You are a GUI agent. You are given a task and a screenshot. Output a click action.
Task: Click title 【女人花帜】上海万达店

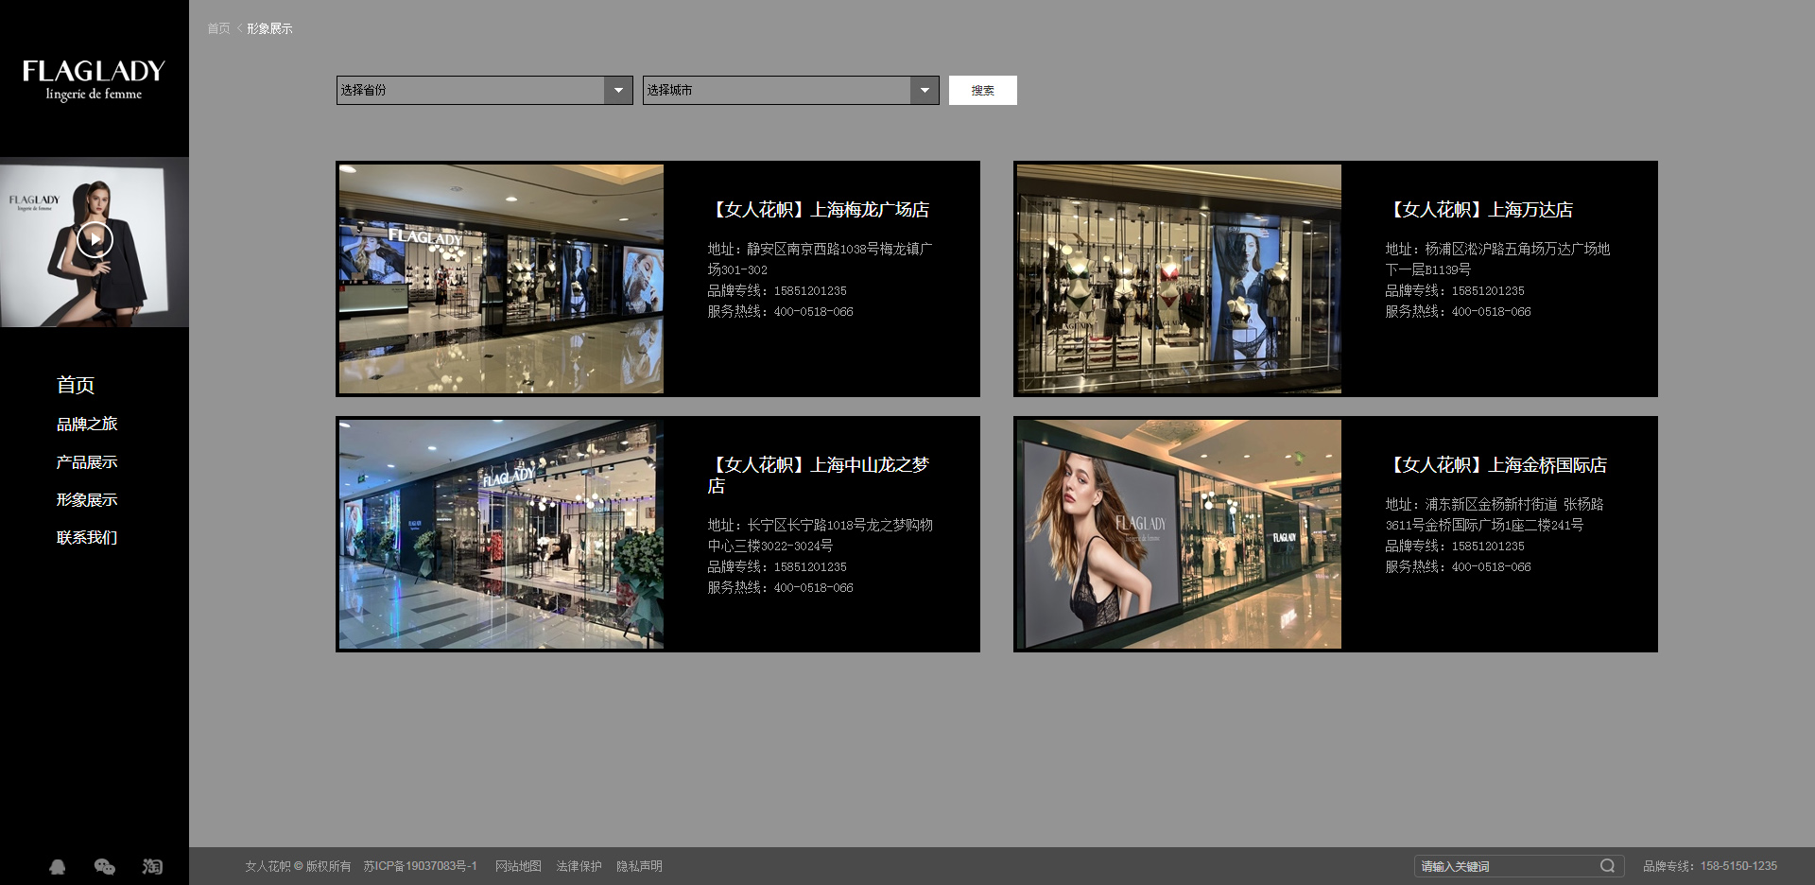(x=1479, y=209)
